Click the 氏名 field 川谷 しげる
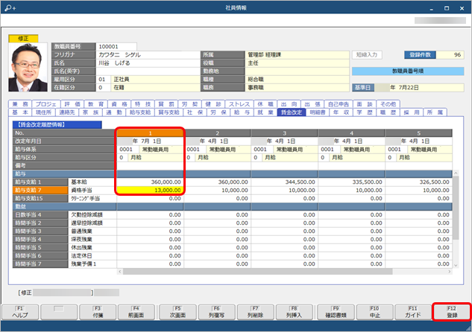Viewport: 472px width, 332px height. [x=148, y=63]
